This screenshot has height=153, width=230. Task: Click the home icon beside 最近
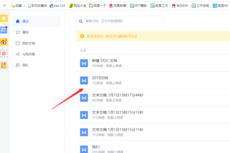click(18, 21)
